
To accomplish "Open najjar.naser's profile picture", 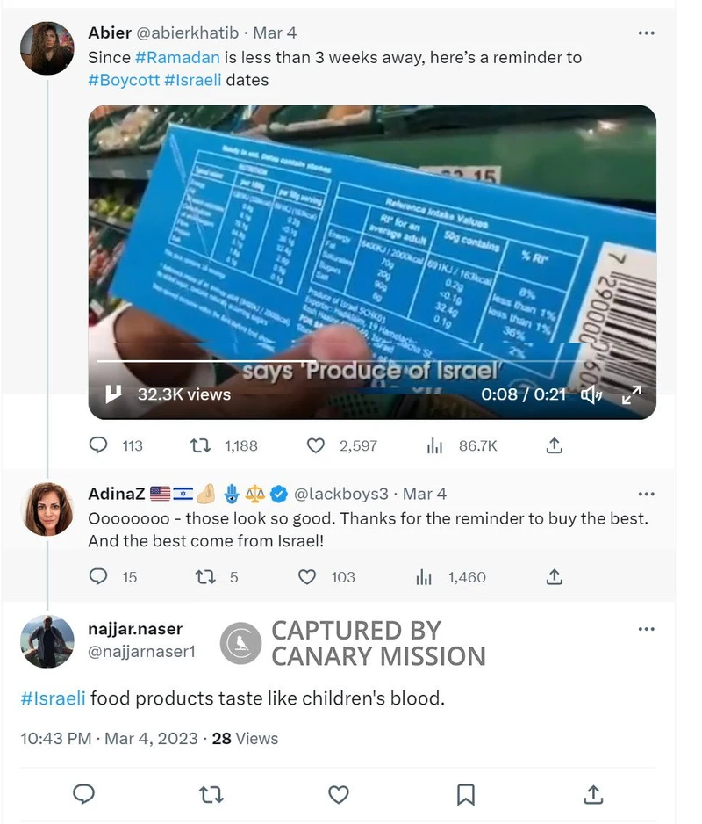I will 47,641.
